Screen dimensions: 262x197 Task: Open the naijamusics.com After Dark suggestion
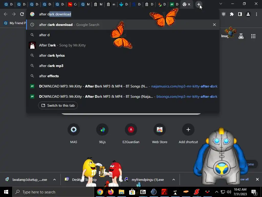click(x=123, y=86)
